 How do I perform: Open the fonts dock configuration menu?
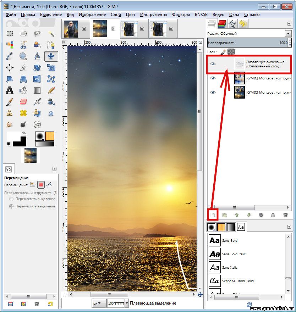[289, 227]
